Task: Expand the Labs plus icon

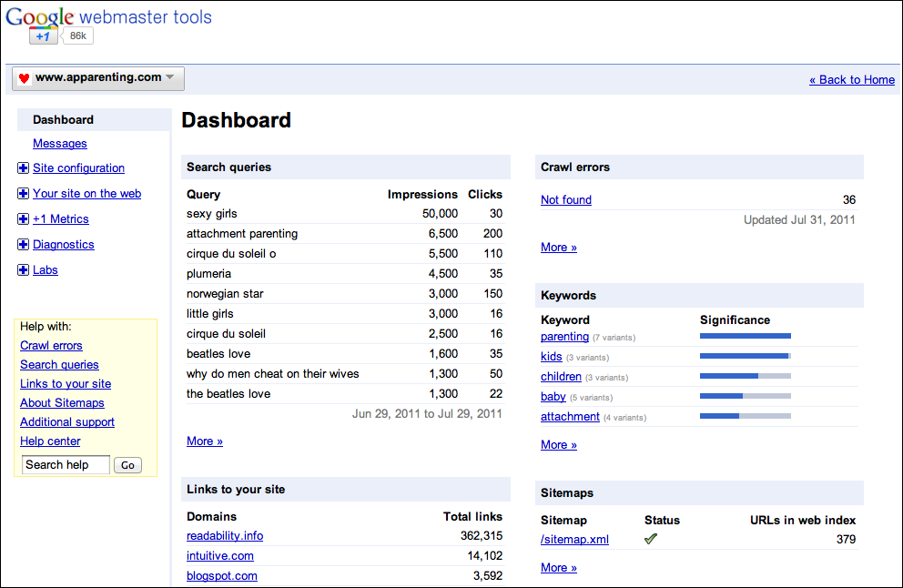Action: tap(23, 269)
